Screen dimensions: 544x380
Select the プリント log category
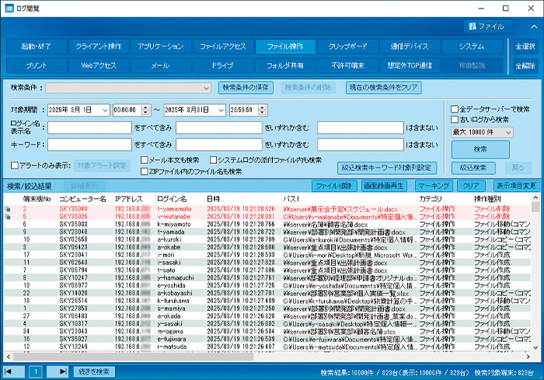[37, 65]
